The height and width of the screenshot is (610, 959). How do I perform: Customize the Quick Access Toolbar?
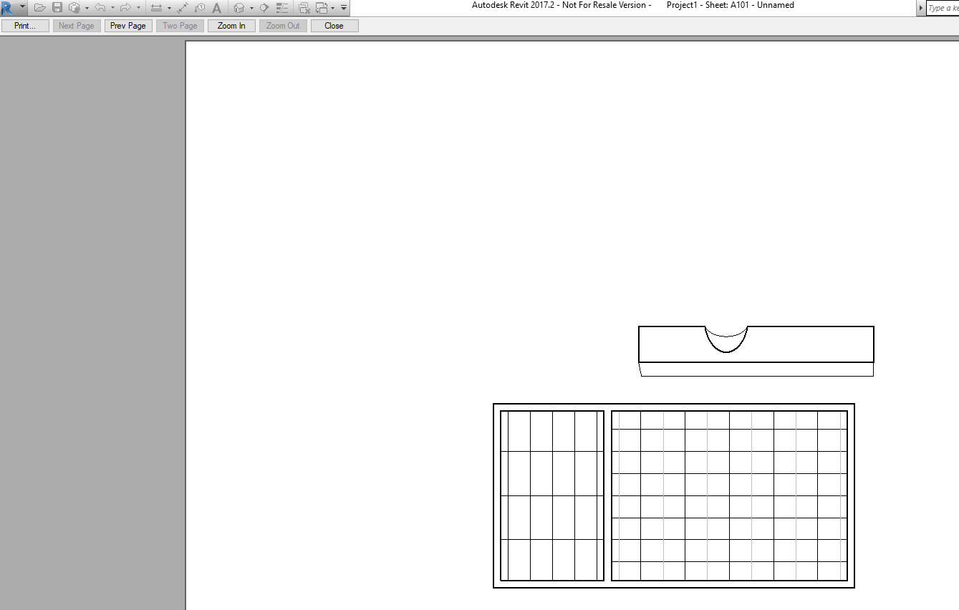click(343, 7)
